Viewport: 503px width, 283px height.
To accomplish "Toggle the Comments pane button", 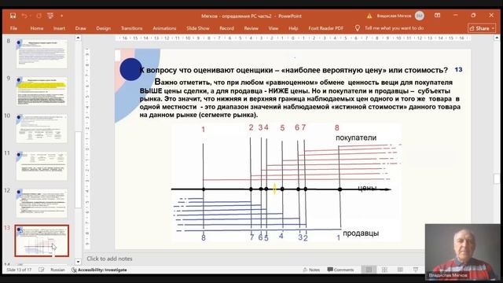I will (340, 270).
